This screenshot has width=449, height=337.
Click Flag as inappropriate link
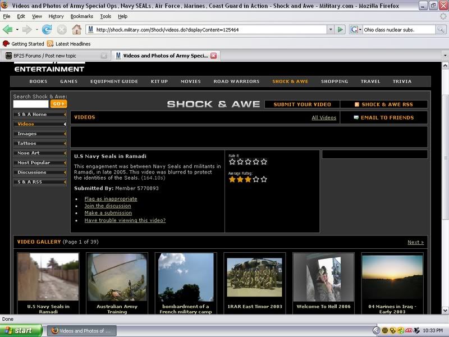click(x=111, y=199)
